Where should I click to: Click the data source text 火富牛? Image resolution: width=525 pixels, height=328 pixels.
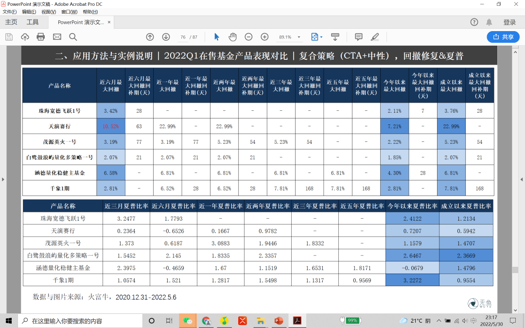point(98,297)
